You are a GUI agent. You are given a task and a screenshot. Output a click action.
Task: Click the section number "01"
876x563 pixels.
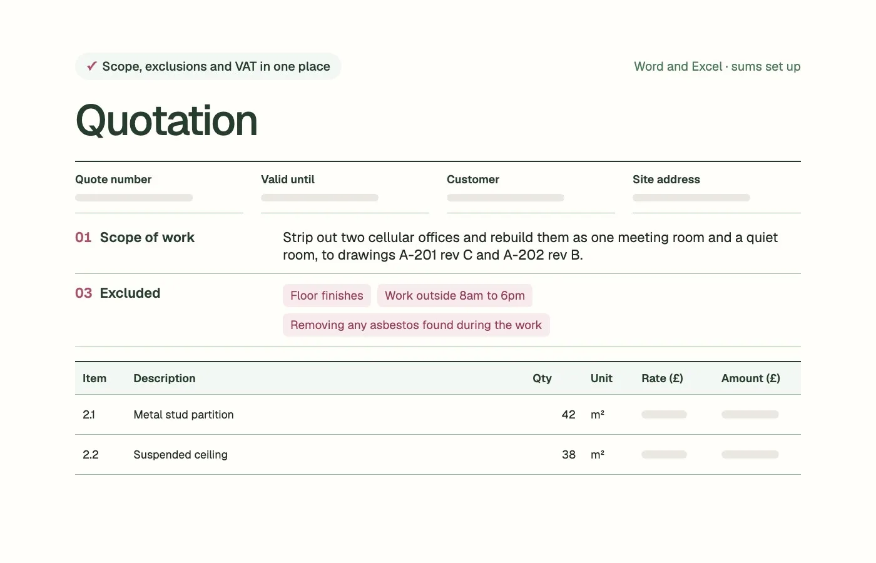pyautogui.click(x=83, y=237)
